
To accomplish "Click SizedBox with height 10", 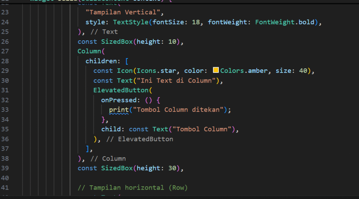I will click(117, 42).
